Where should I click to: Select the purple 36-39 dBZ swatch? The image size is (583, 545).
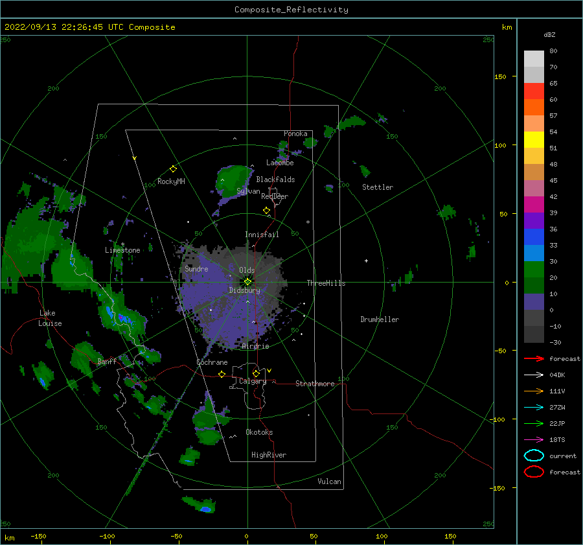(x=534, y=220)
